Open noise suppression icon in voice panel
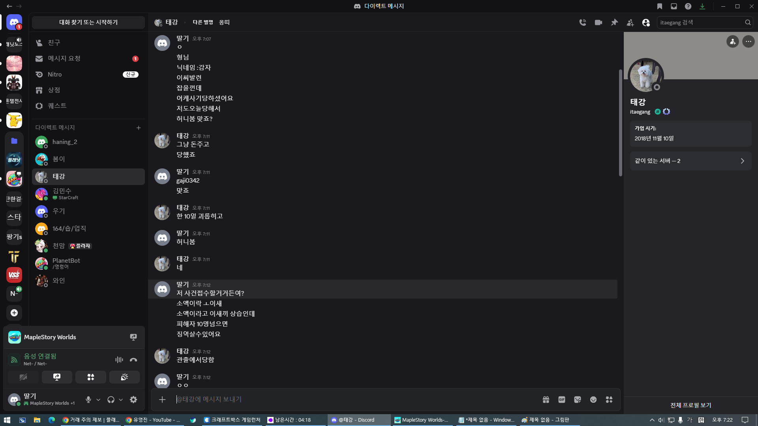This screenshot has height=426, width=758. pyautogui.click(x=119, y=360)
